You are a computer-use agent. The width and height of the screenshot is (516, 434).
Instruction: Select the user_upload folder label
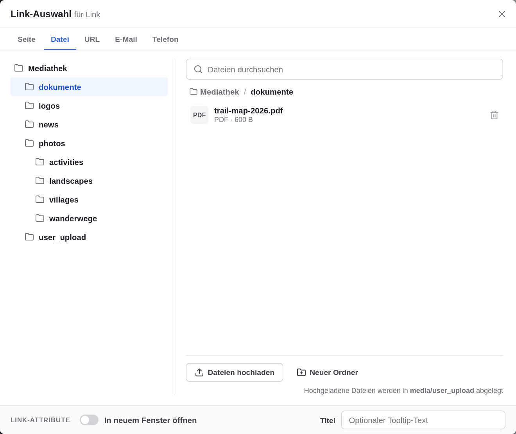tap(62, 237)
